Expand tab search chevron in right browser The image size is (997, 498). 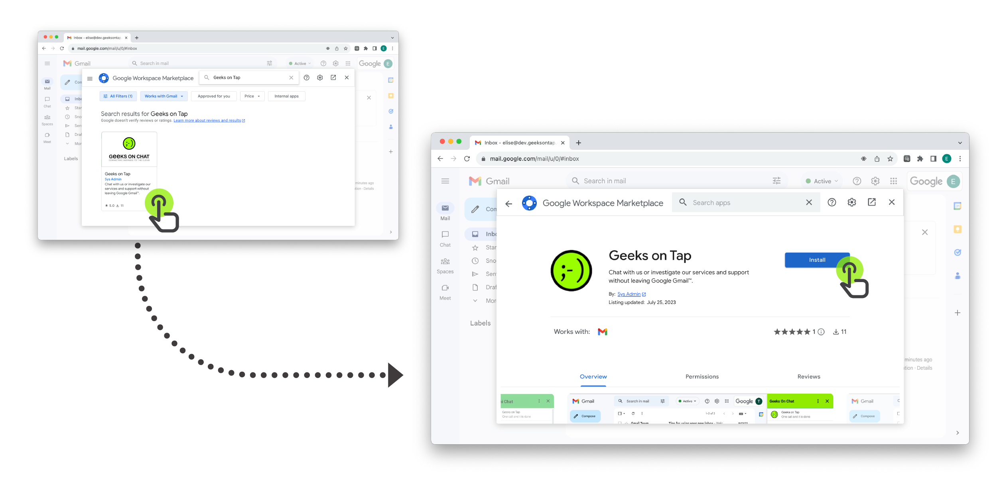point(960,143)
